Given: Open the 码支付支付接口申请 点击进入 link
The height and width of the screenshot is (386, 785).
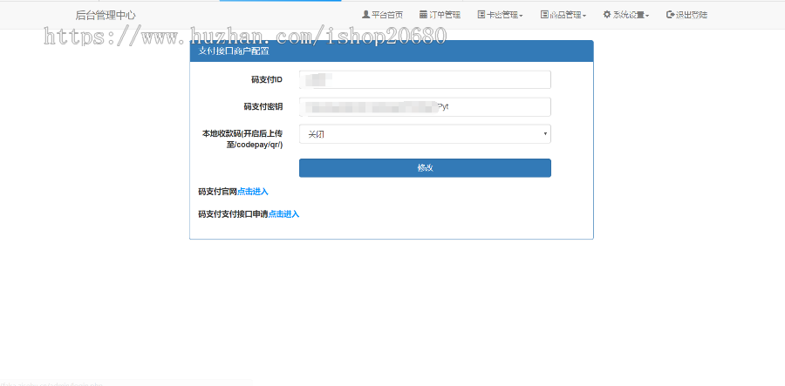Looking at the screenshot, I should 283,213.
